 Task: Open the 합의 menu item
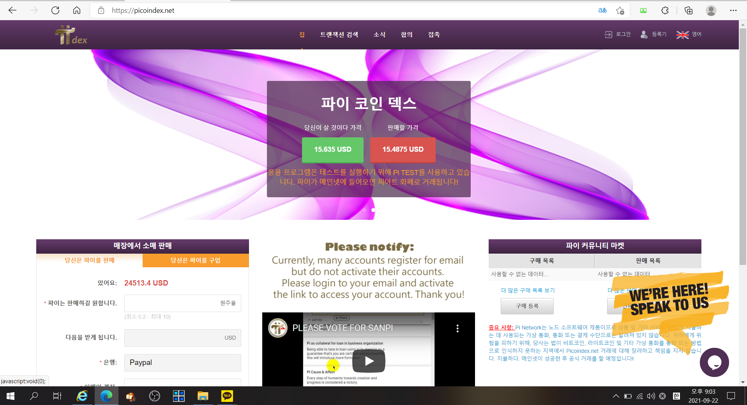point(407,35)
